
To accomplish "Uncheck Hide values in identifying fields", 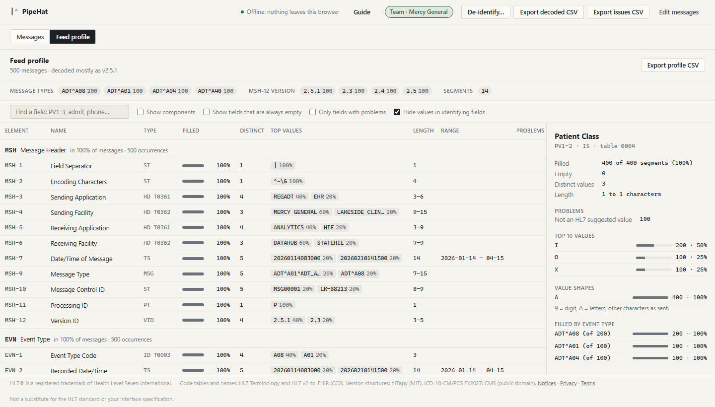I will [397, 112].
